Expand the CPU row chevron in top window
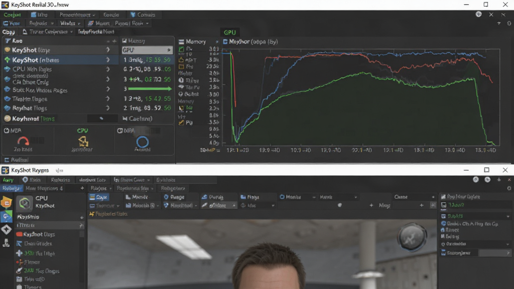Viewport: 514px width, 289px height. pyautogui.click(x=108, y=69)
